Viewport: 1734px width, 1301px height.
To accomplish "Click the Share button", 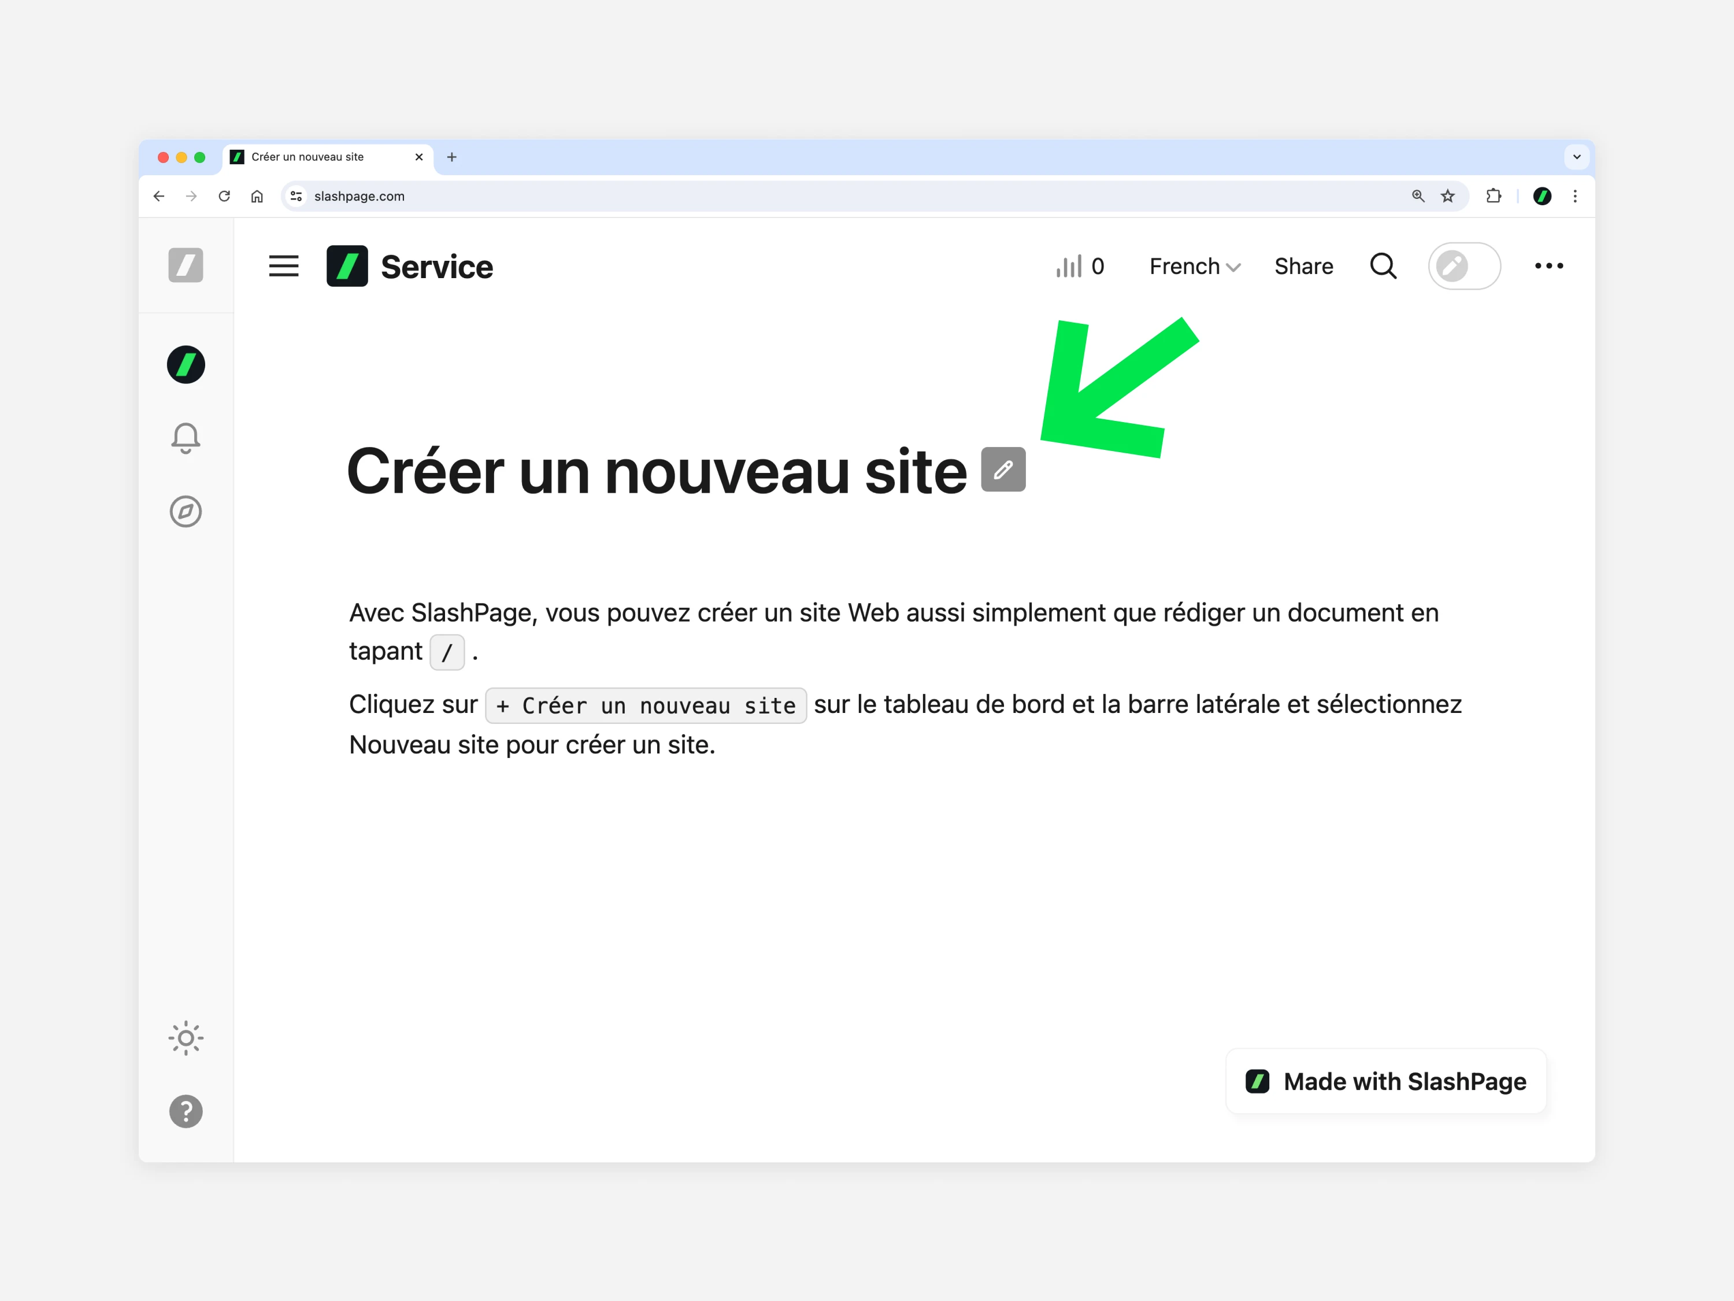I will 1303,267.
